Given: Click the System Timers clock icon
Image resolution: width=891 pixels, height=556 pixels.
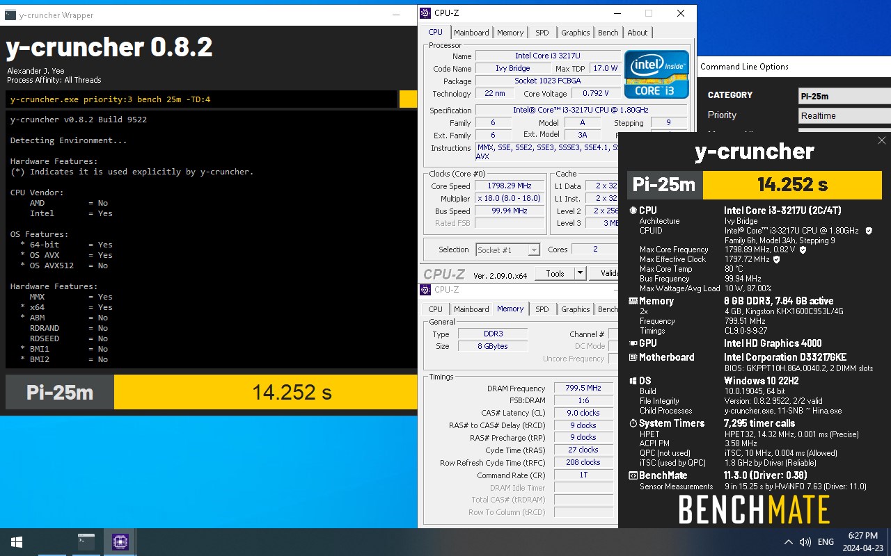Looking at the screenshot, I should click(633, 423).
